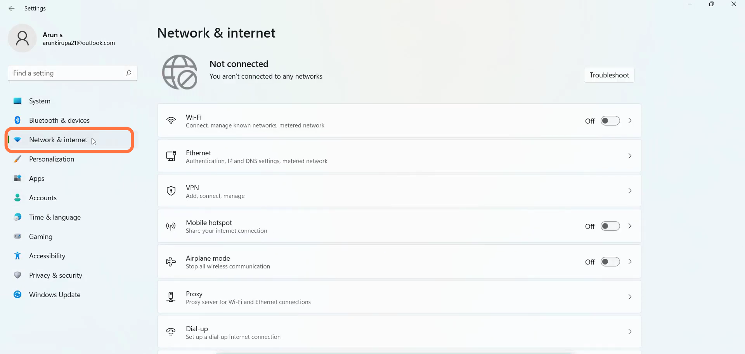745x354 pixels.
Task: Click the search magnifier icon
Action: click(128, 73)
